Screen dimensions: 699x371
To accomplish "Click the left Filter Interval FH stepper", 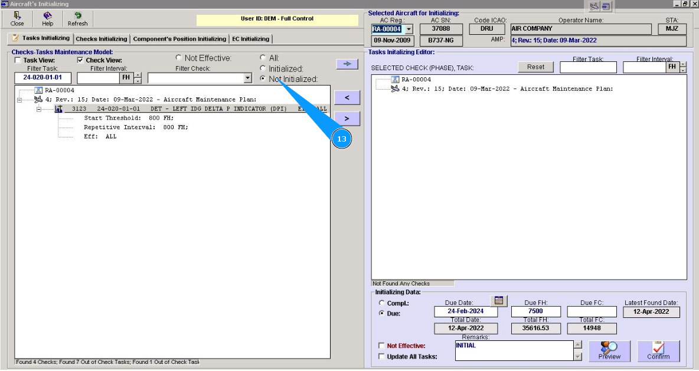I will coord(138,78).
